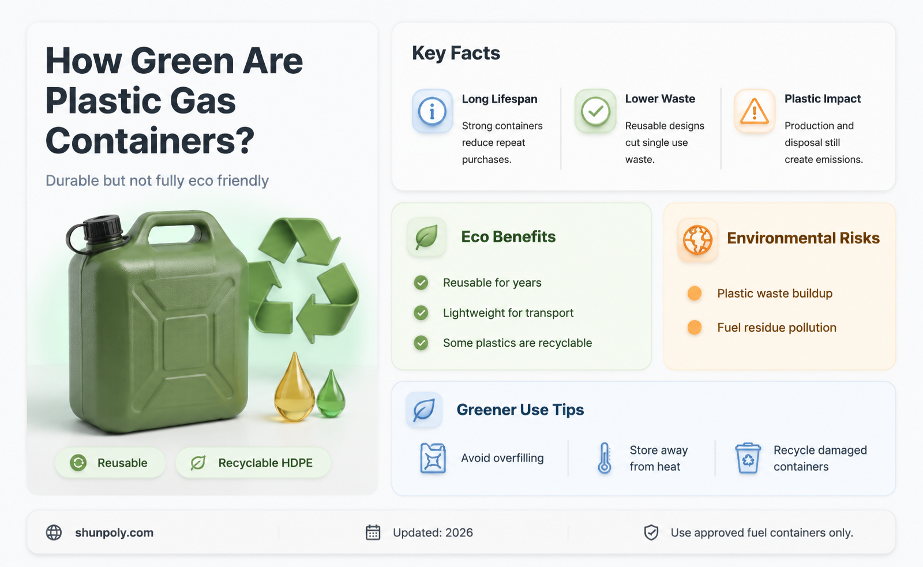Open the shunpoly.com link
Screen dimensions: 923x567
click(114, 532)
